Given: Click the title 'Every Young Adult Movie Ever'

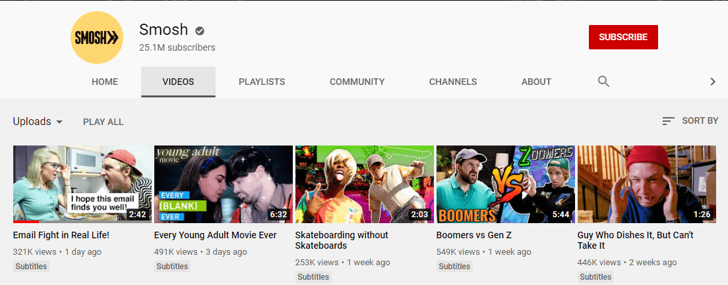Looking at the screenshot, I should point(216,235).
